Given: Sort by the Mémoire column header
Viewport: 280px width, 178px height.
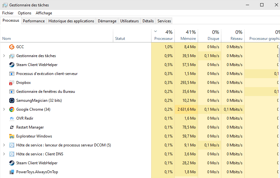Looking at the screenshot, I should pos(186,36).
